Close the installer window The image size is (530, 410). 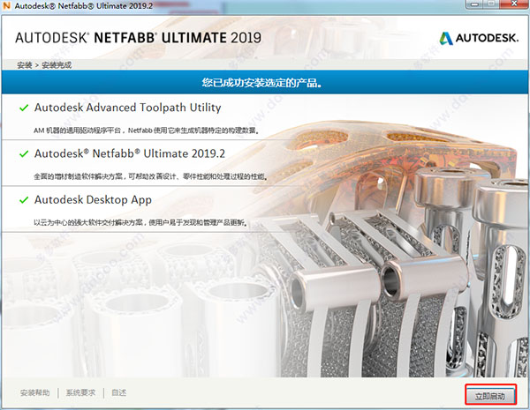coord(514,4)
